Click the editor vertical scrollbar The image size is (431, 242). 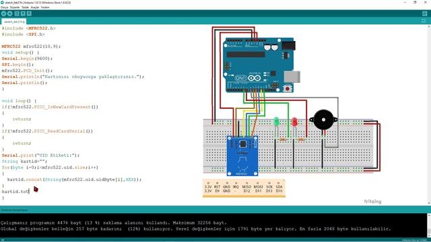pyautogui.click(x=429, y=115)
